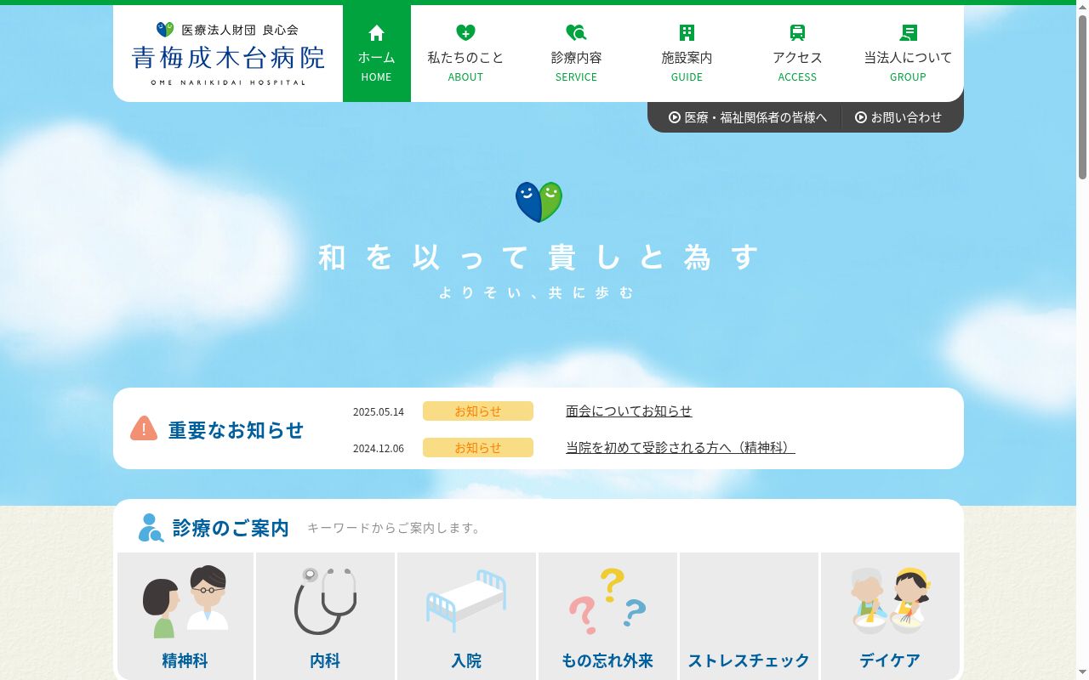Click the bed icon for 入院
The height and width of the screenshot is (680, 1089).
click(466, 601)
